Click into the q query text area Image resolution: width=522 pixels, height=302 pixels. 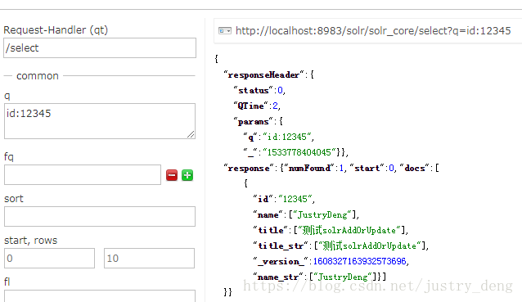pyautogui.click(x=100, y=121)
